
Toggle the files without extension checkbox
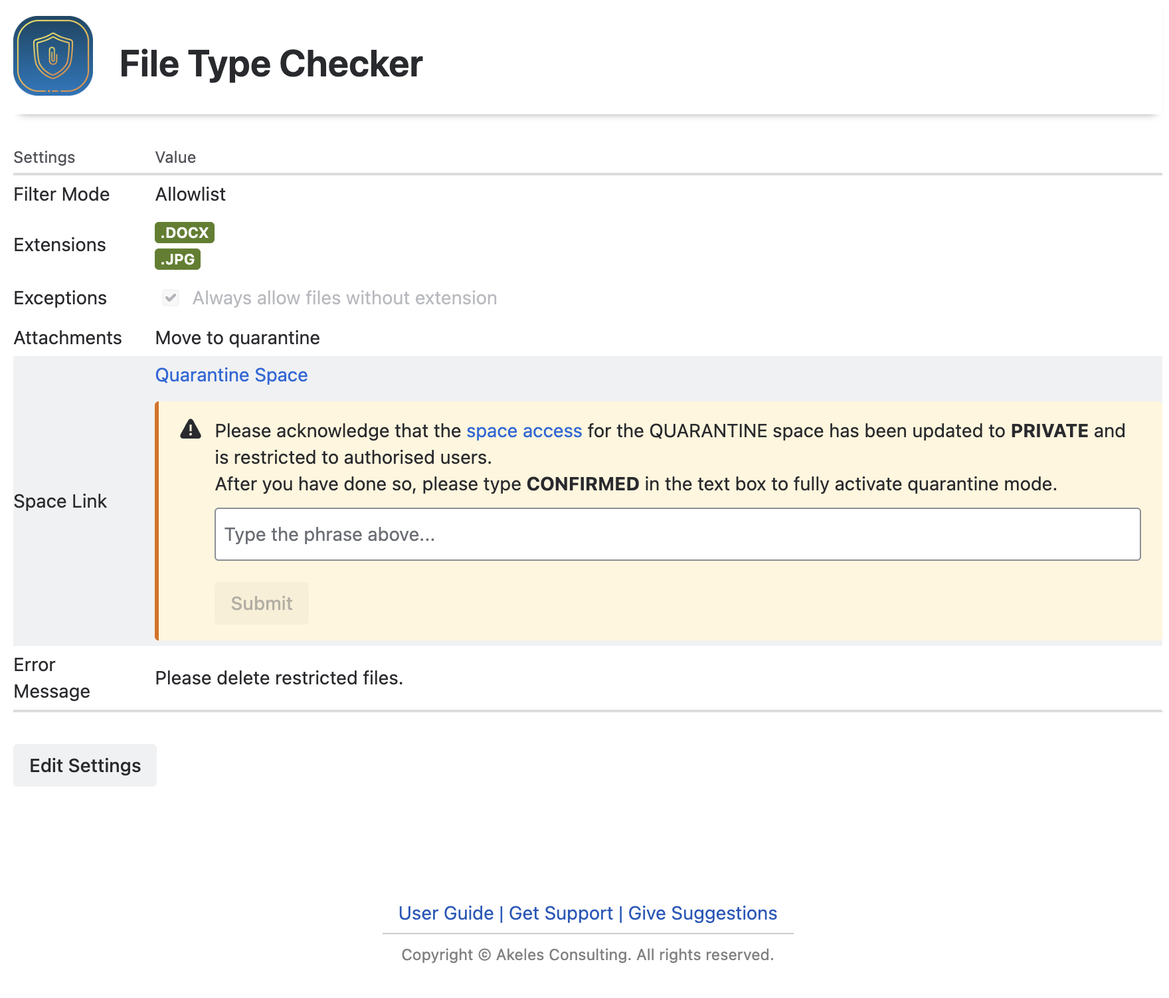point(171,298)
